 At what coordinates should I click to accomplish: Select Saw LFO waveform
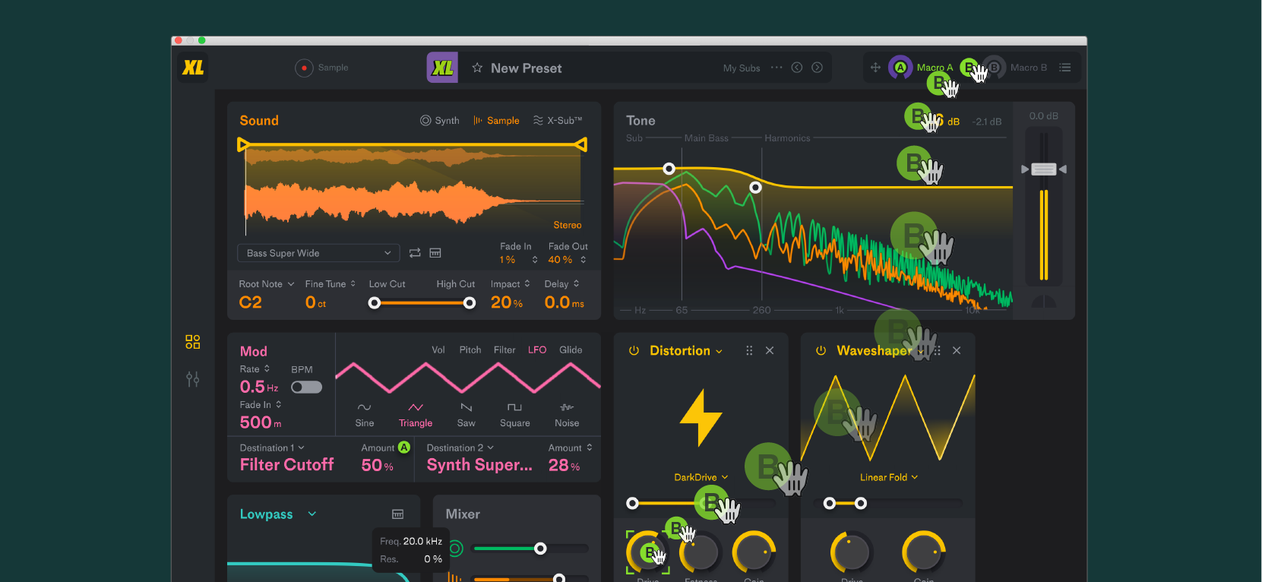pos(467,415)
